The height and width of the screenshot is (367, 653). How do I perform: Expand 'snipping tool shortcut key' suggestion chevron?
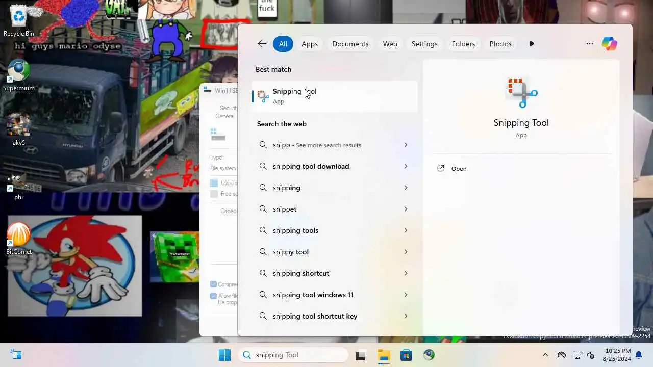click(406, 316)
